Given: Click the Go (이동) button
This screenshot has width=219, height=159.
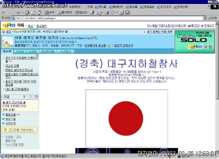Looking at the screenshot, I should [212, 18].
